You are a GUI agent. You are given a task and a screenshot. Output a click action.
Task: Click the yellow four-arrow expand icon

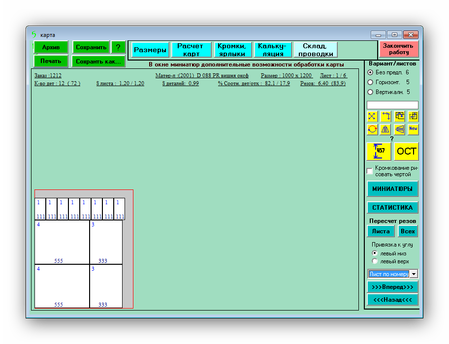click(x=372, y=116)
